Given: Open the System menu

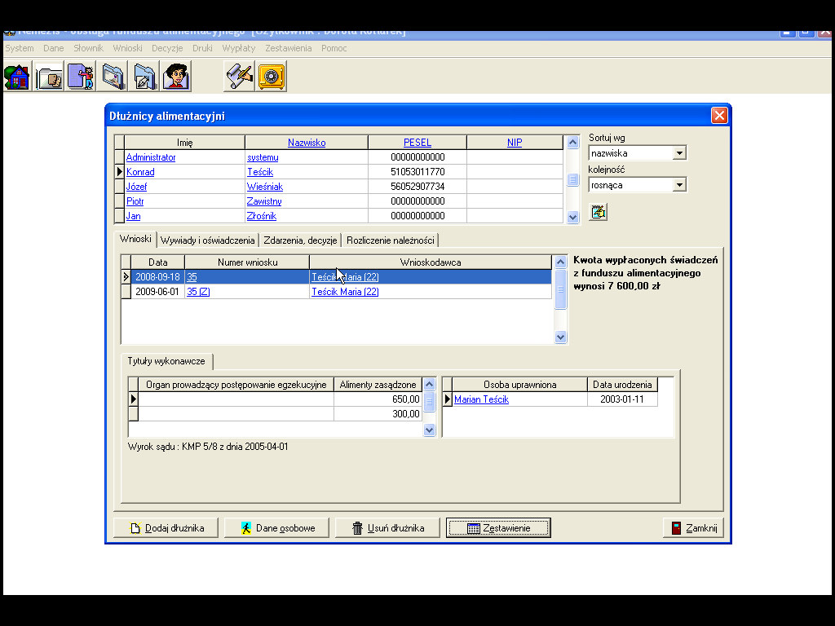Looking at the screenshot, I should [x=20, y=48].
